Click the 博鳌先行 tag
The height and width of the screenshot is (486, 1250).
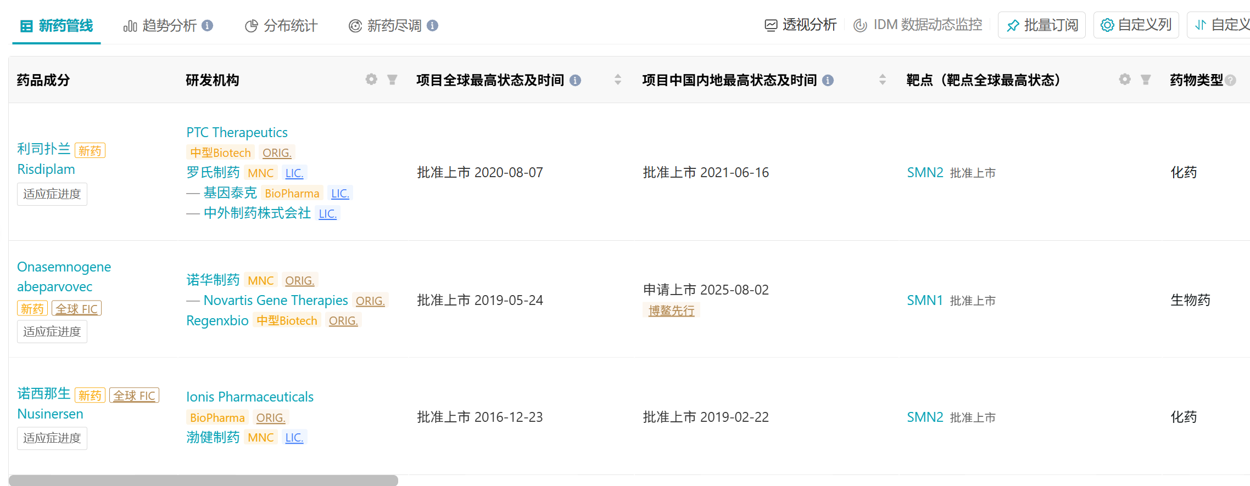coord(671,310)
